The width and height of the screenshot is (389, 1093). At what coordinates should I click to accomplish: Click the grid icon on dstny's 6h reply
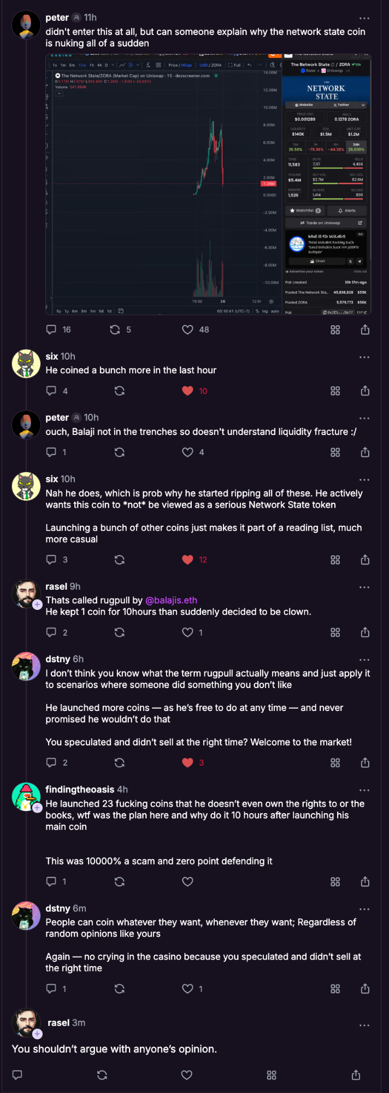tap(335, 762)
